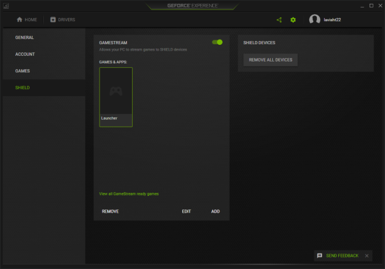Dismiss the Send Feedback banner

coord(366,256)
